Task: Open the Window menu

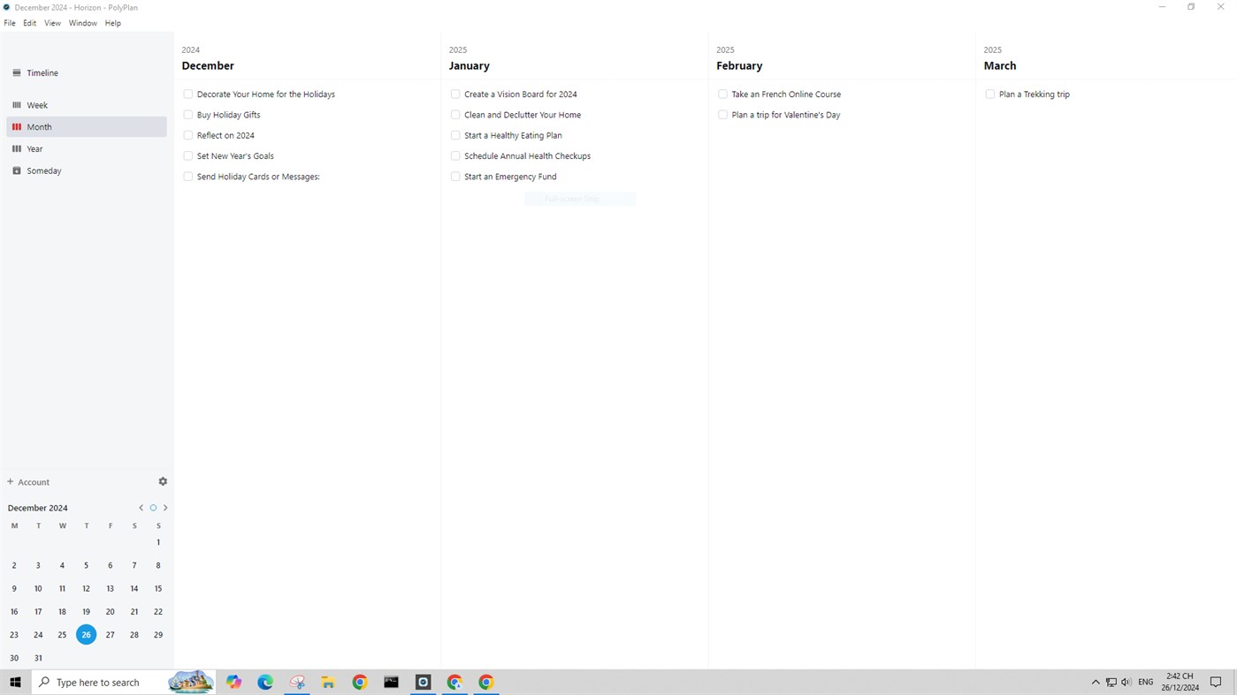Action: 83,23
